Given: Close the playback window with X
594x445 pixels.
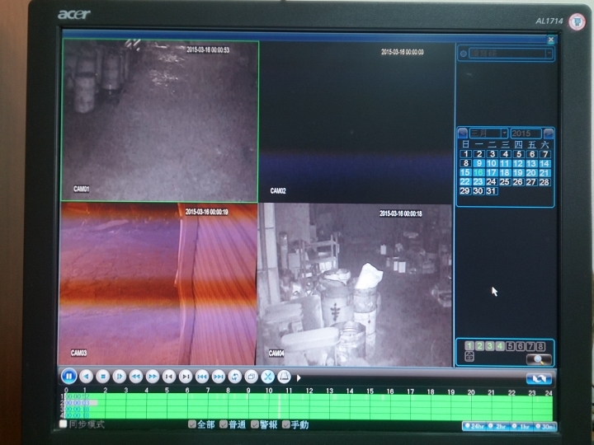Looking at the screenshot, I should [551, 40].
